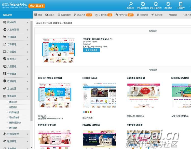This screenshot has width=191, height=149.
Task: Expand 报表统计 with its plus sign
Action: 28,59
